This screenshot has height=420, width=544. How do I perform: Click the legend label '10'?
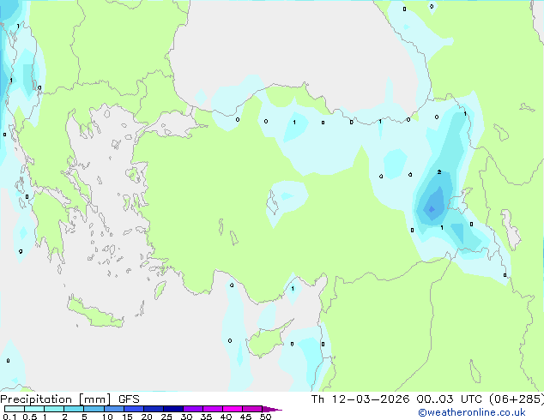107,417
